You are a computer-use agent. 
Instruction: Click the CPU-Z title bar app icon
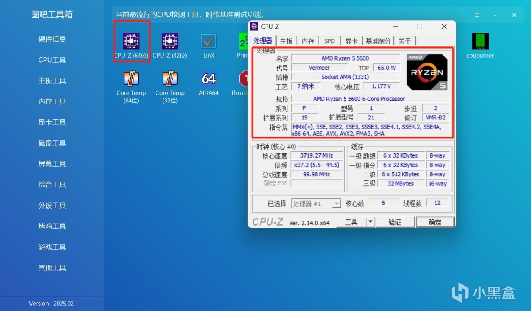point(254,27)
